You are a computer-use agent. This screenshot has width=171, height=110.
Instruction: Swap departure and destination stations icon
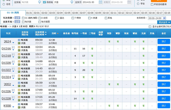click(44, 2)
